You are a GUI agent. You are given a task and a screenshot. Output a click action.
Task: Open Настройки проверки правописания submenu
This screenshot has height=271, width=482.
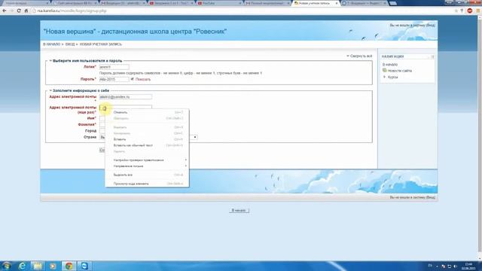(147, 160)
